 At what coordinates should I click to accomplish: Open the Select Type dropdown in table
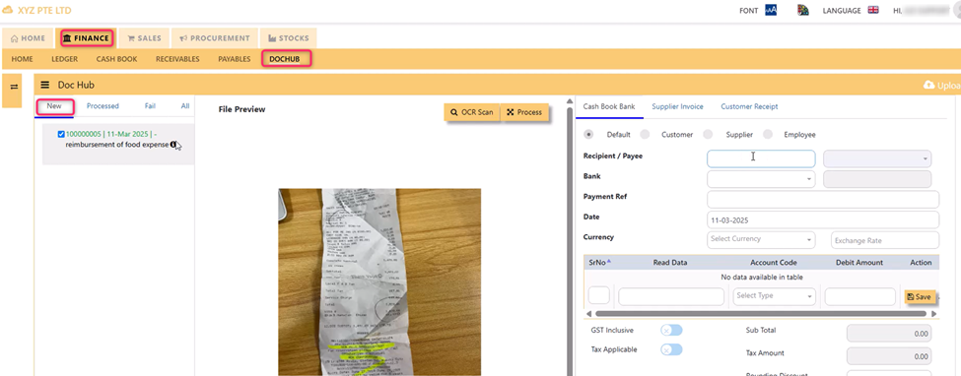click(775, 296)
